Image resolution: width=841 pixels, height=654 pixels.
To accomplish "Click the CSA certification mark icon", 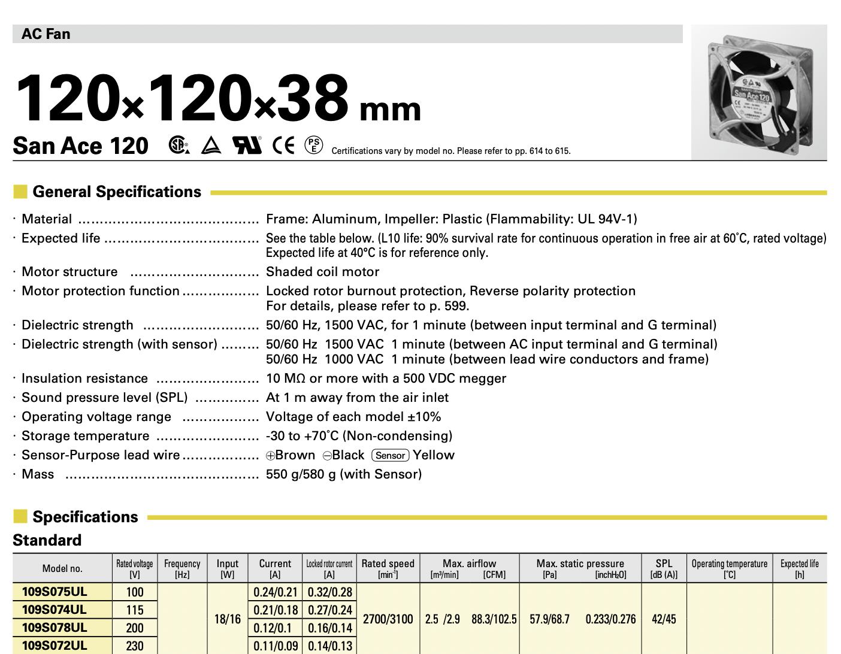I will pyautogui.click(x=179, y=145).
